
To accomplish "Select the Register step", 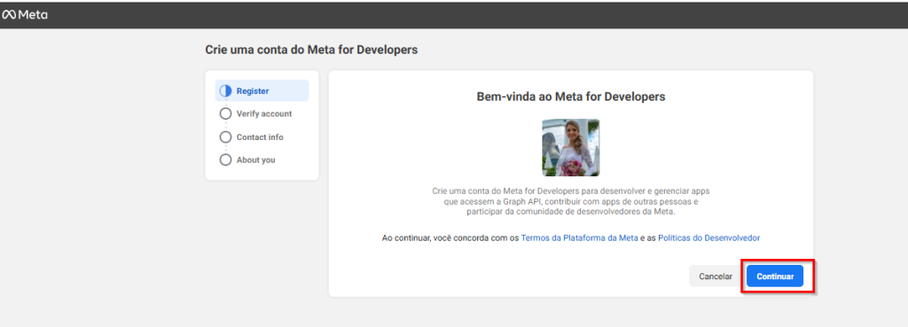I will point(262,91).
